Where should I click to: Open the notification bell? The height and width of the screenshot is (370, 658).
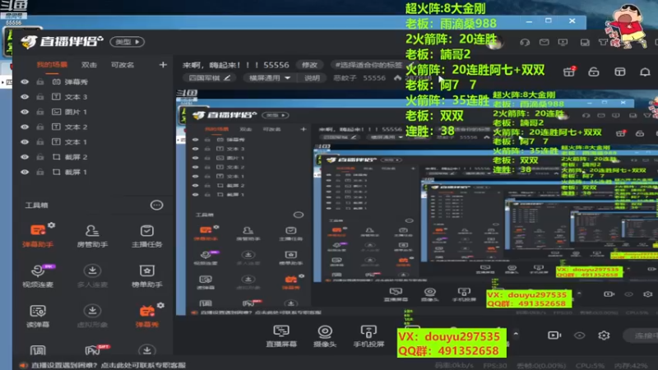645,72
